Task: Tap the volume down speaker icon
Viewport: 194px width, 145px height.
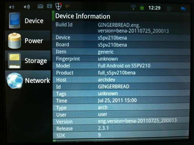Action: coord(12,7)
